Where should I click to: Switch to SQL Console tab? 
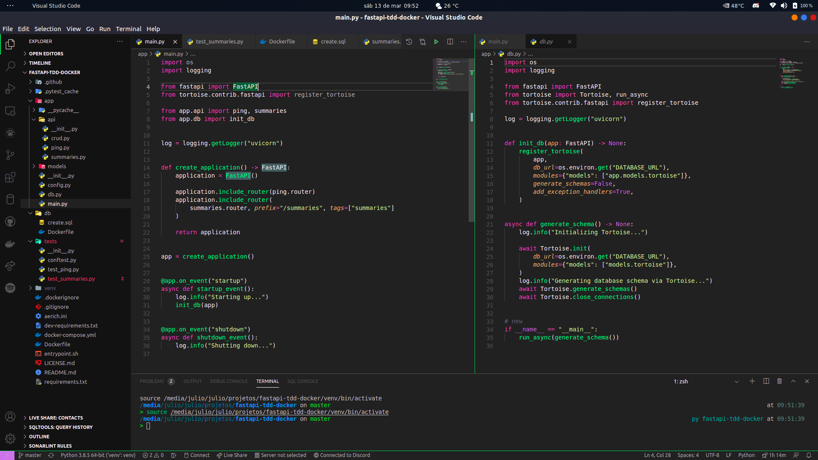pos(302,381)
